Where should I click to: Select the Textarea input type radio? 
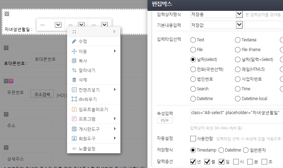point(238,40)
